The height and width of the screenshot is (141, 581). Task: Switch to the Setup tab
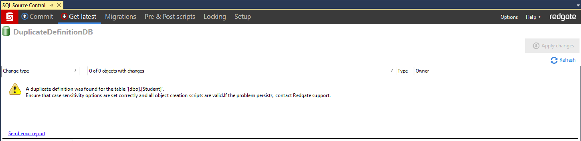243,17
